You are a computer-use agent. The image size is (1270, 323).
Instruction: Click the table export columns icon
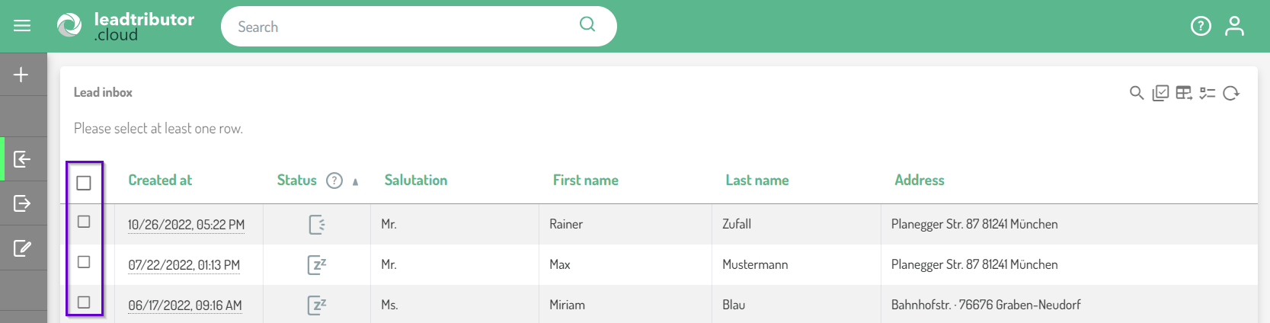1184,93
